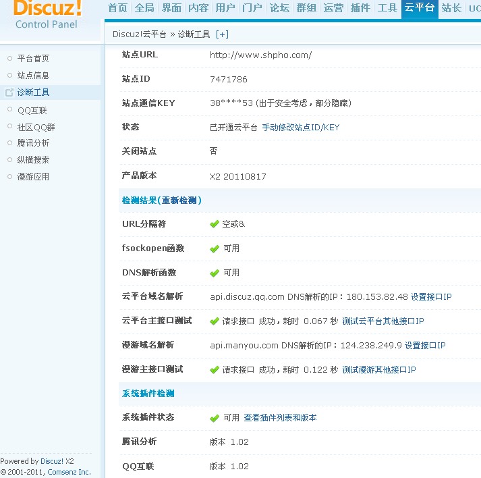This screenshot has width=481, height=478.
Task: Click the IP address 124.238.249.9
Action: pyautogui.click(x=371, y=346)
